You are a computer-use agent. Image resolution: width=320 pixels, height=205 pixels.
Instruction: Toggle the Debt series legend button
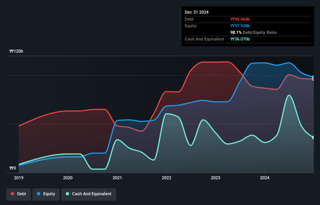pos(19,194)
